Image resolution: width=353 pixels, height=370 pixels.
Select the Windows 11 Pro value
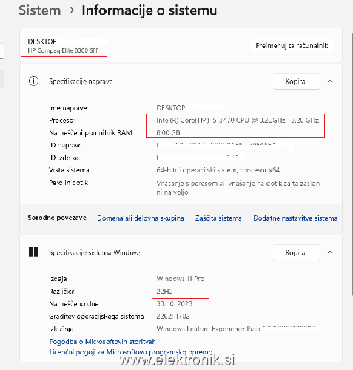pos(181,279)
